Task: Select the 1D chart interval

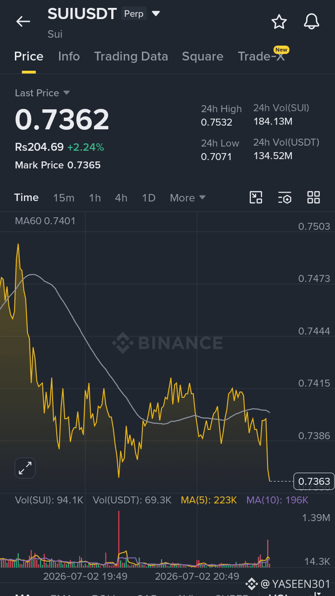Action: 148,198
